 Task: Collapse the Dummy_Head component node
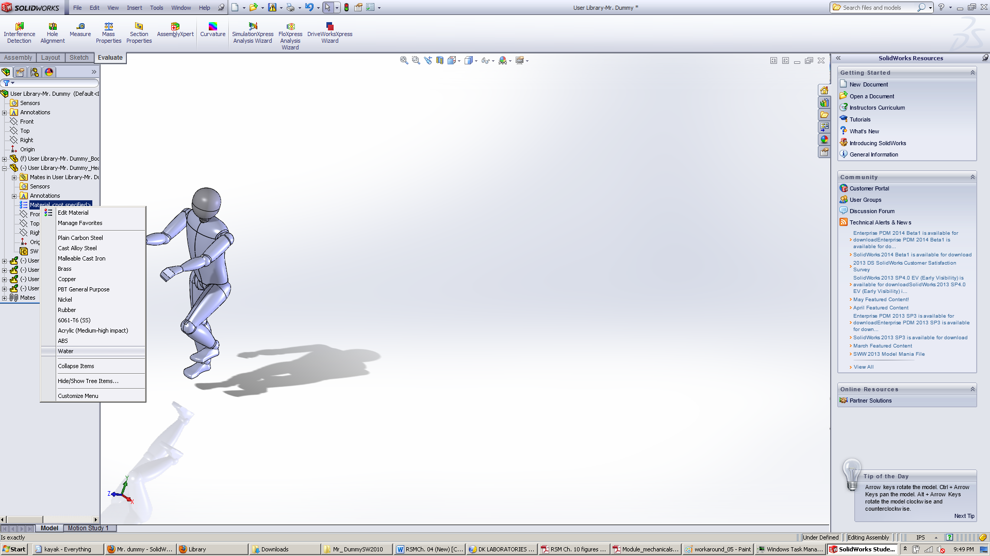tap(5, 168)
